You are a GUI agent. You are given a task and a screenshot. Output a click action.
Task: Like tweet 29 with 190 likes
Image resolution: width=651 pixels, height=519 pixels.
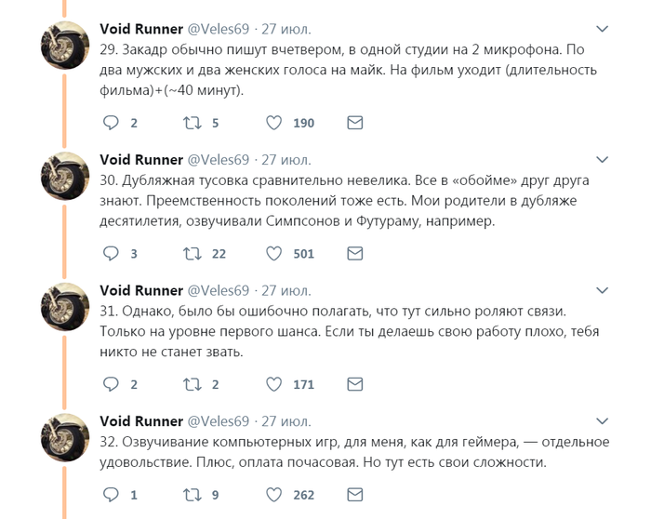(274, 122)
